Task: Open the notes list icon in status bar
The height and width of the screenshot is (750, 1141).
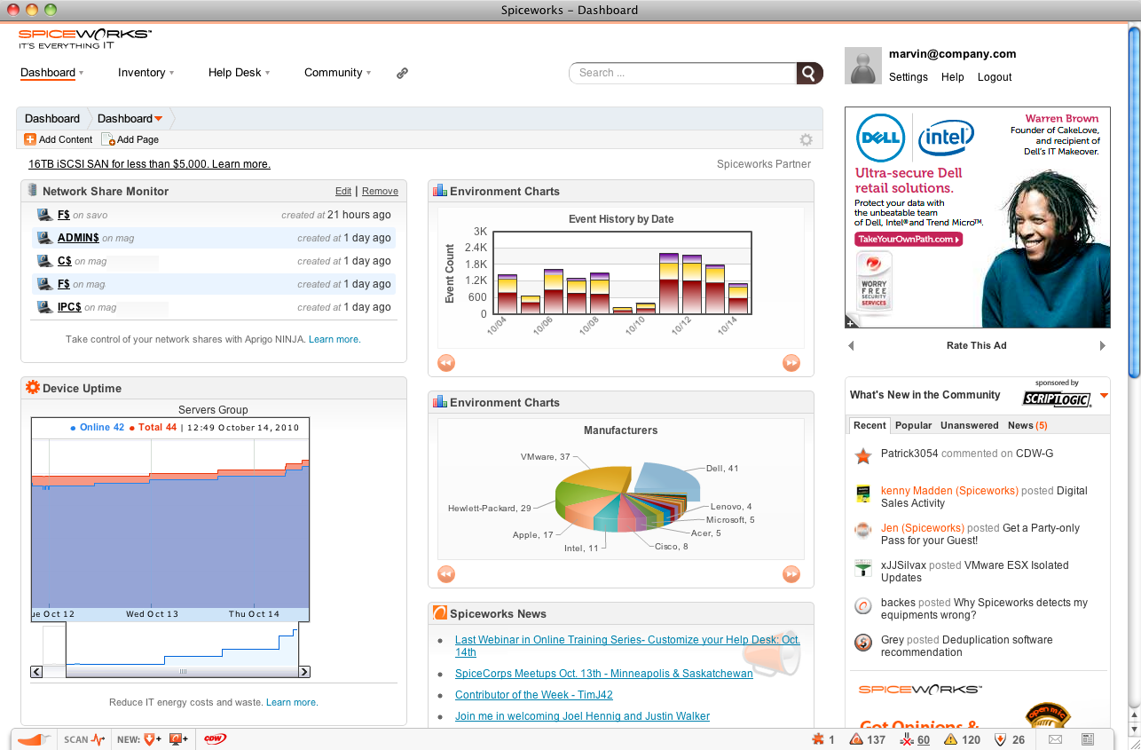Action: point(1087,739)
